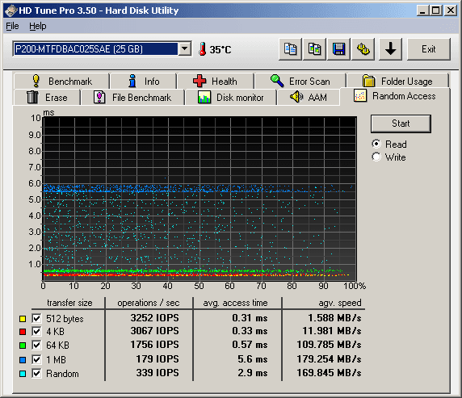The image size is (462, 398).
Task: Expand the drive selection dropdown arrow
Action: point(185,49)
